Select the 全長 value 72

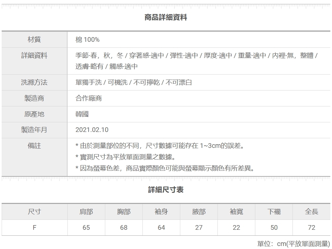coord(311,228)
